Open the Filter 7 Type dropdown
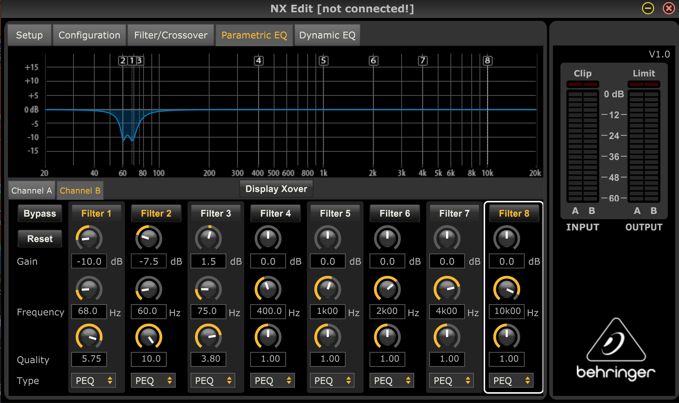The image size is (679, 403). pyautogui.click(x=452, y=381)
